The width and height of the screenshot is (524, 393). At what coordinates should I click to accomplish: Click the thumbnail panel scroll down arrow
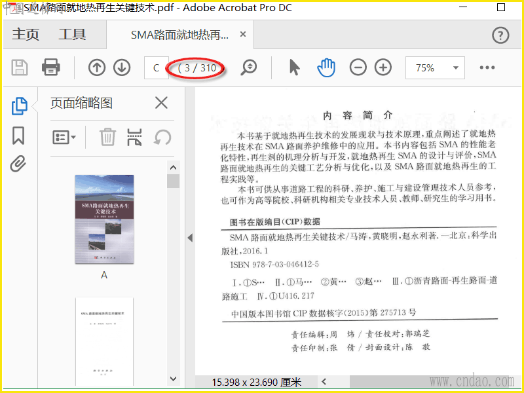(x=173, y=379)
